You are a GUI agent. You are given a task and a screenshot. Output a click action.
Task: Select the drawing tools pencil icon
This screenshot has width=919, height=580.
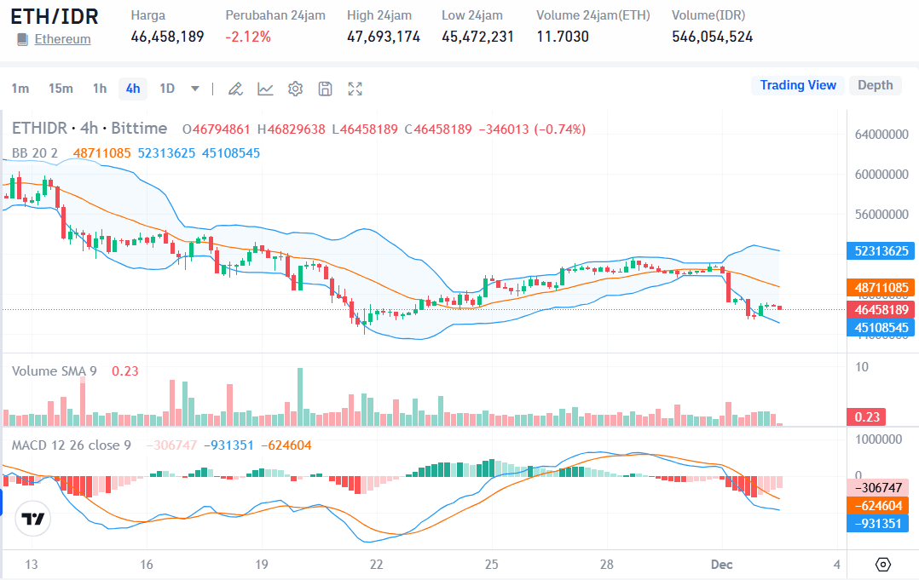tap(235, 88)
